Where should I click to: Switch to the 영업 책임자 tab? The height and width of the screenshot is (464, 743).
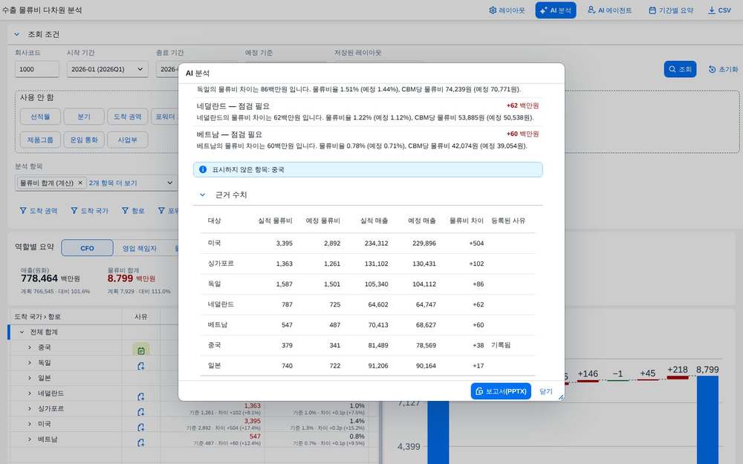pos(140,248)
